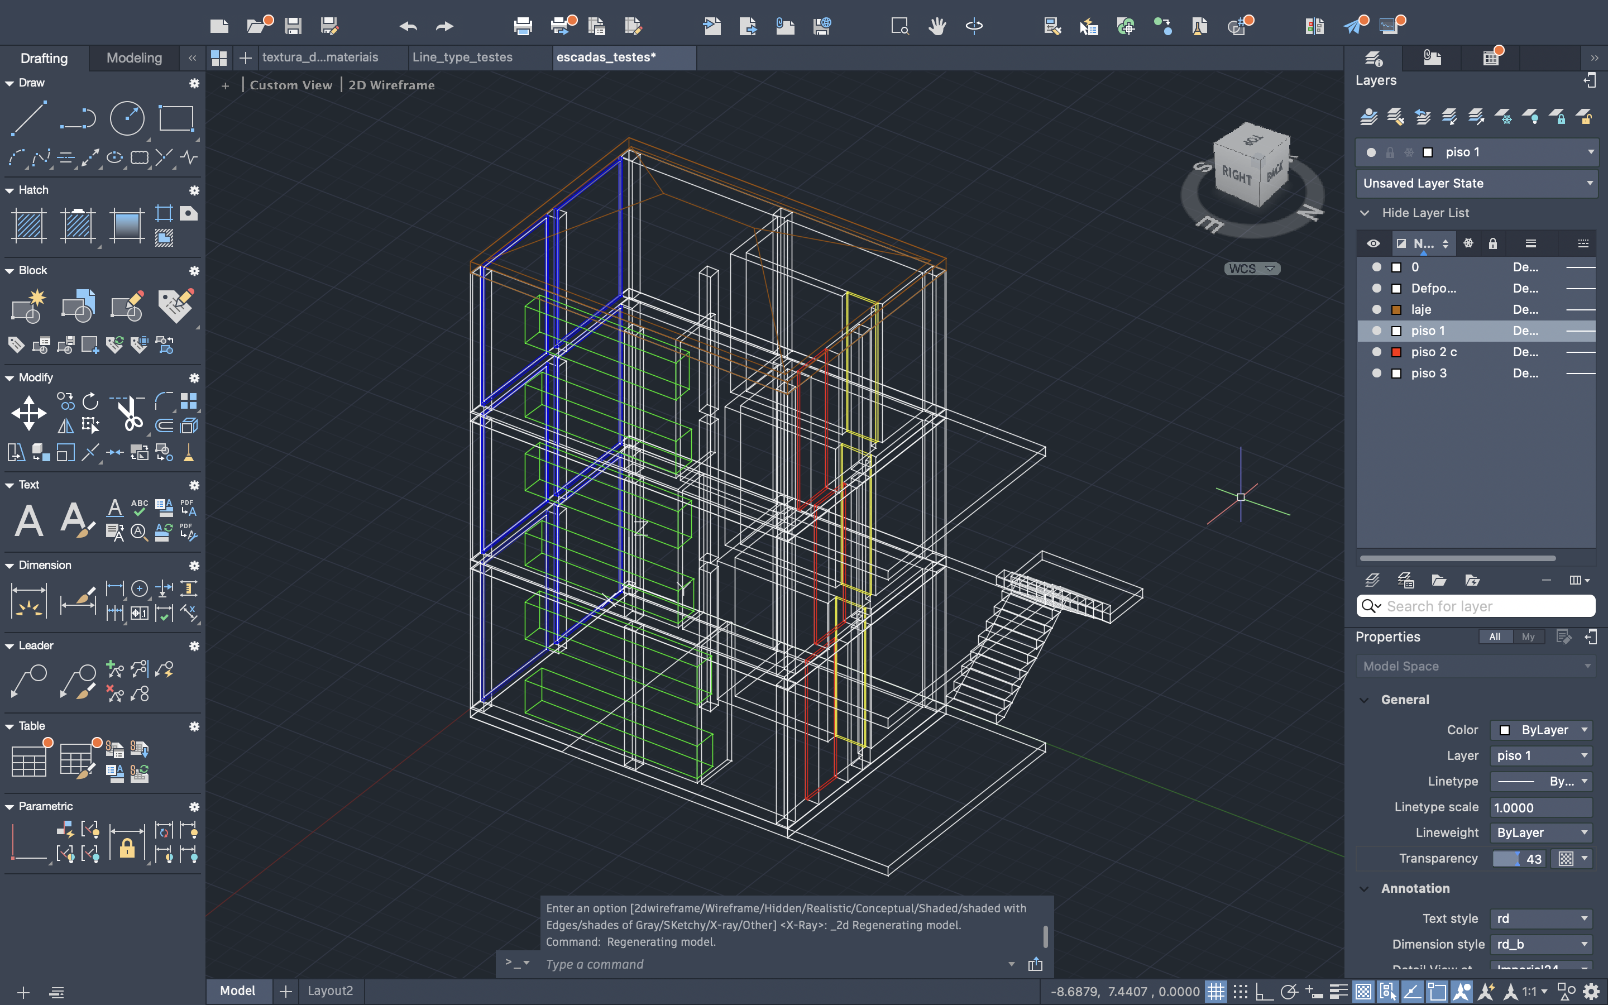Toggle visibility of laje layer

coord(1376,310)
